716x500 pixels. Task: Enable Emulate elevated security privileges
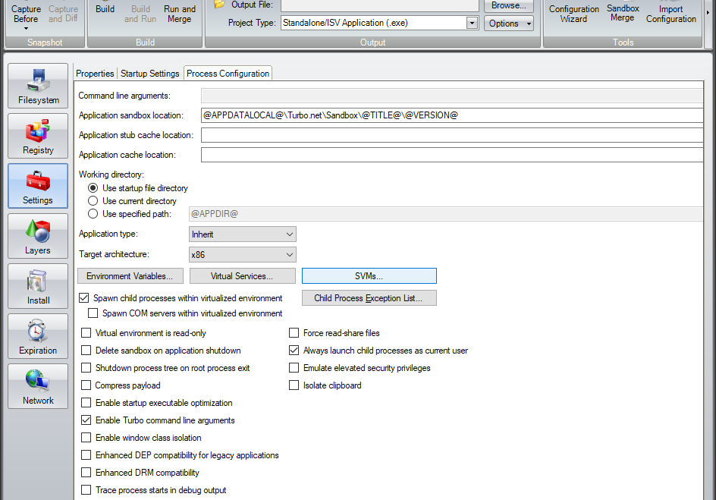click(x=294, y=367)
